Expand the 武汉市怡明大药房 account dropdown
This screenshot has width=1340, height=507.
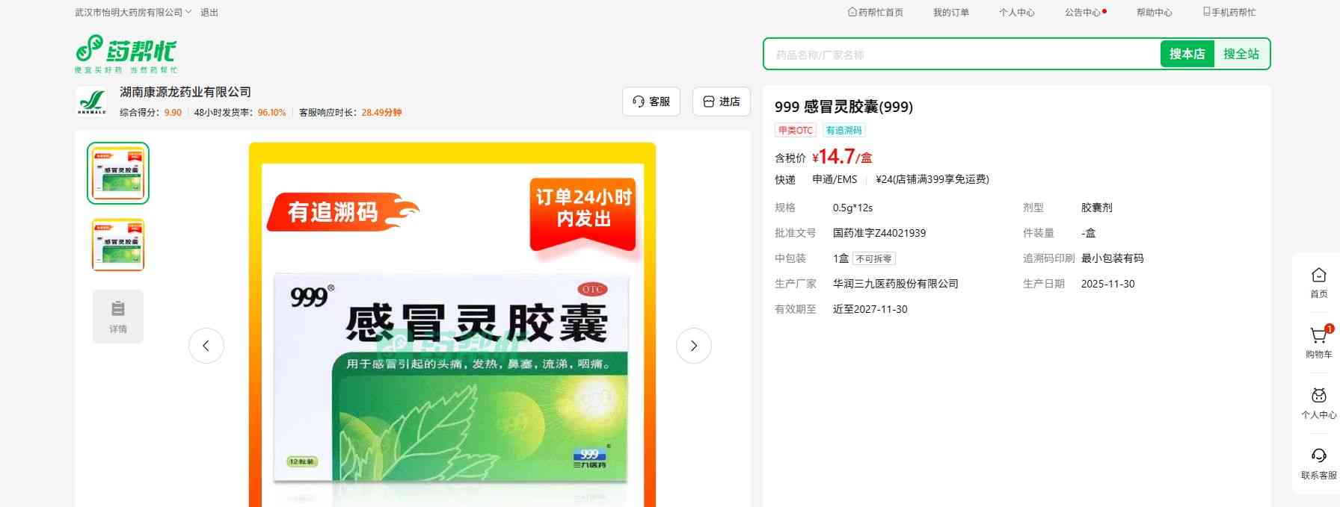point(133,13)
